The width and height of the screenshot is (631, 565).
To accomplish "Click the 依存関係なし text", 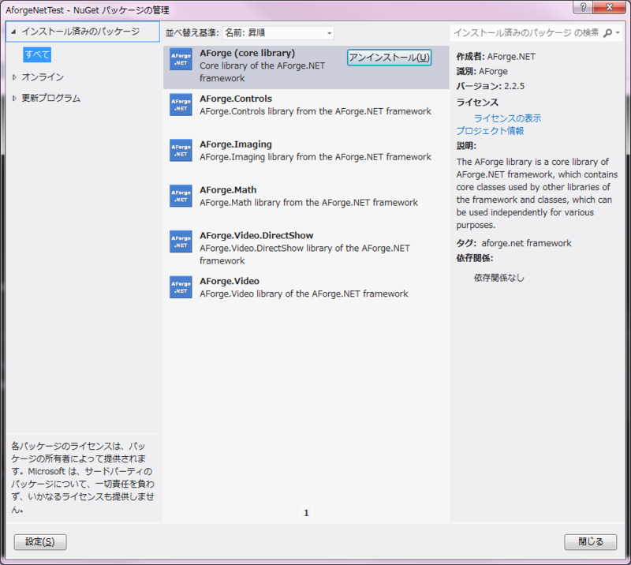I will click(x=499, y=278).
